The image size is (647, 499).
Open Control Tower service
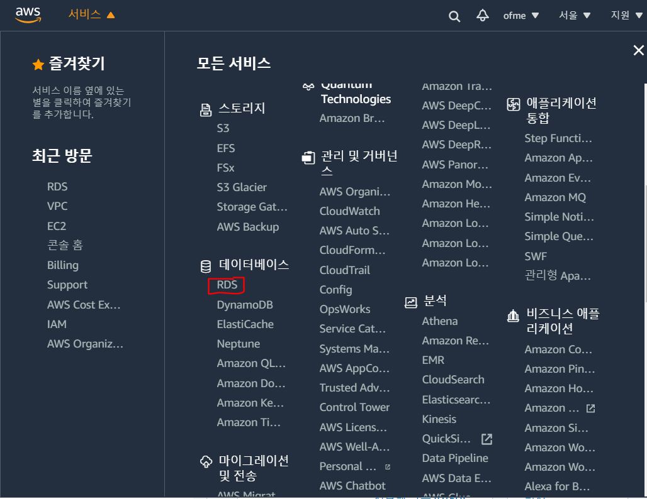coord(354,407)
